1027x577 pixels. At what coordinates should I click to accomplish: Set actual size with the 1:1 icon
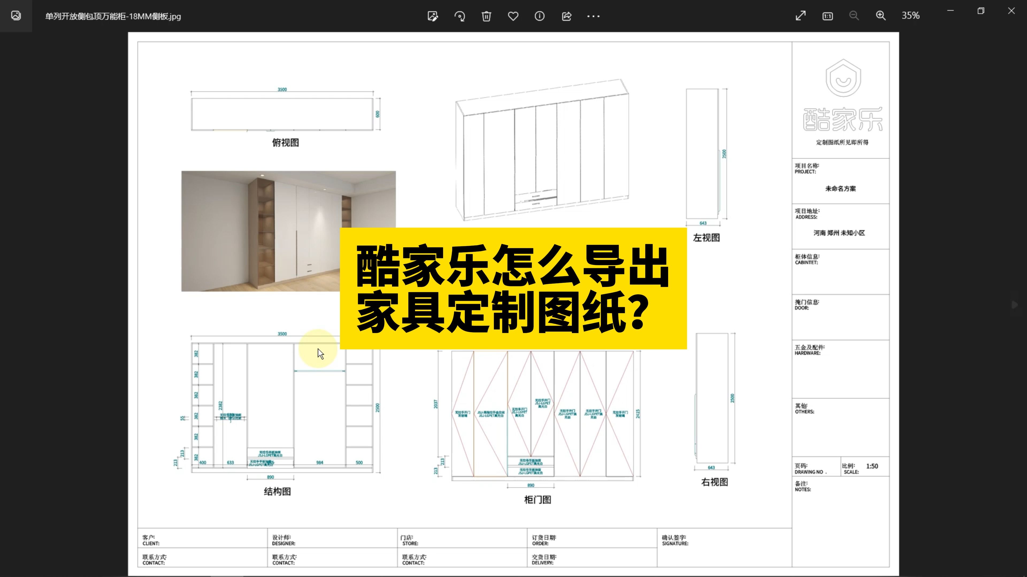click(828, 16)
